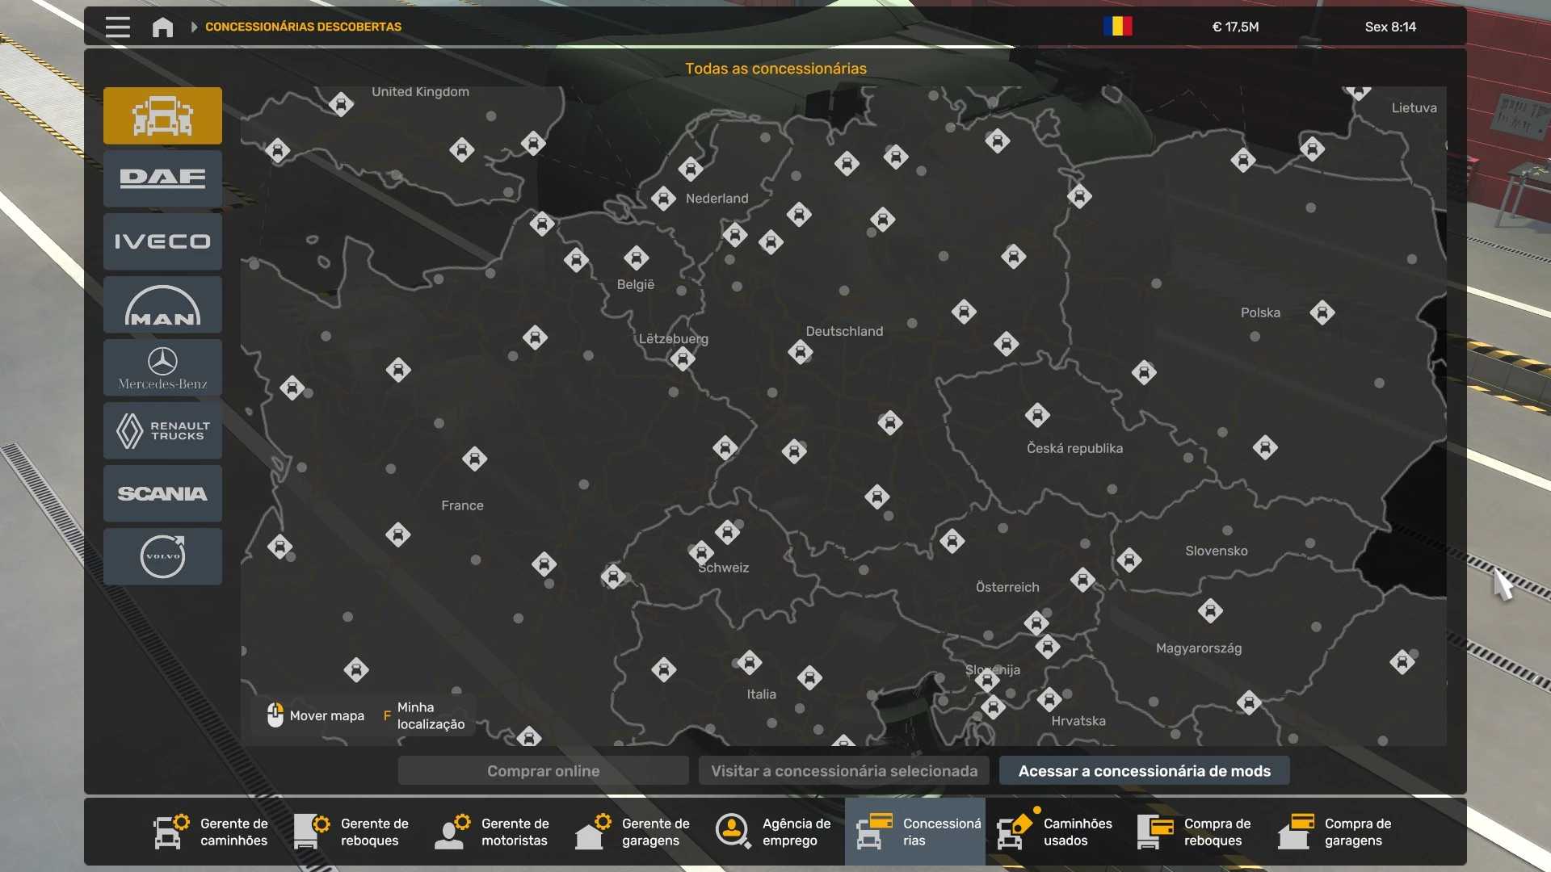The height and width of the screenshot is (872, 1551).
Task: Go to the home screen icon
Action: pyautogui.click(x=162, y=27)
